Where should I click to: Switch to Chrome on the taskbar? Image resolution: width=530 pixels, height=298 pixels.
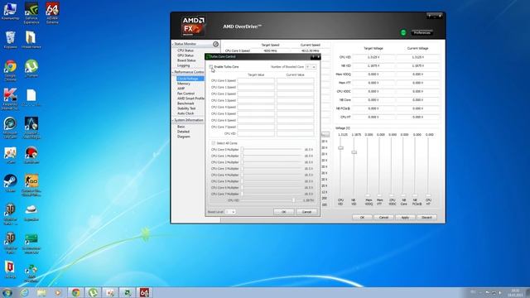click(76, 292)
